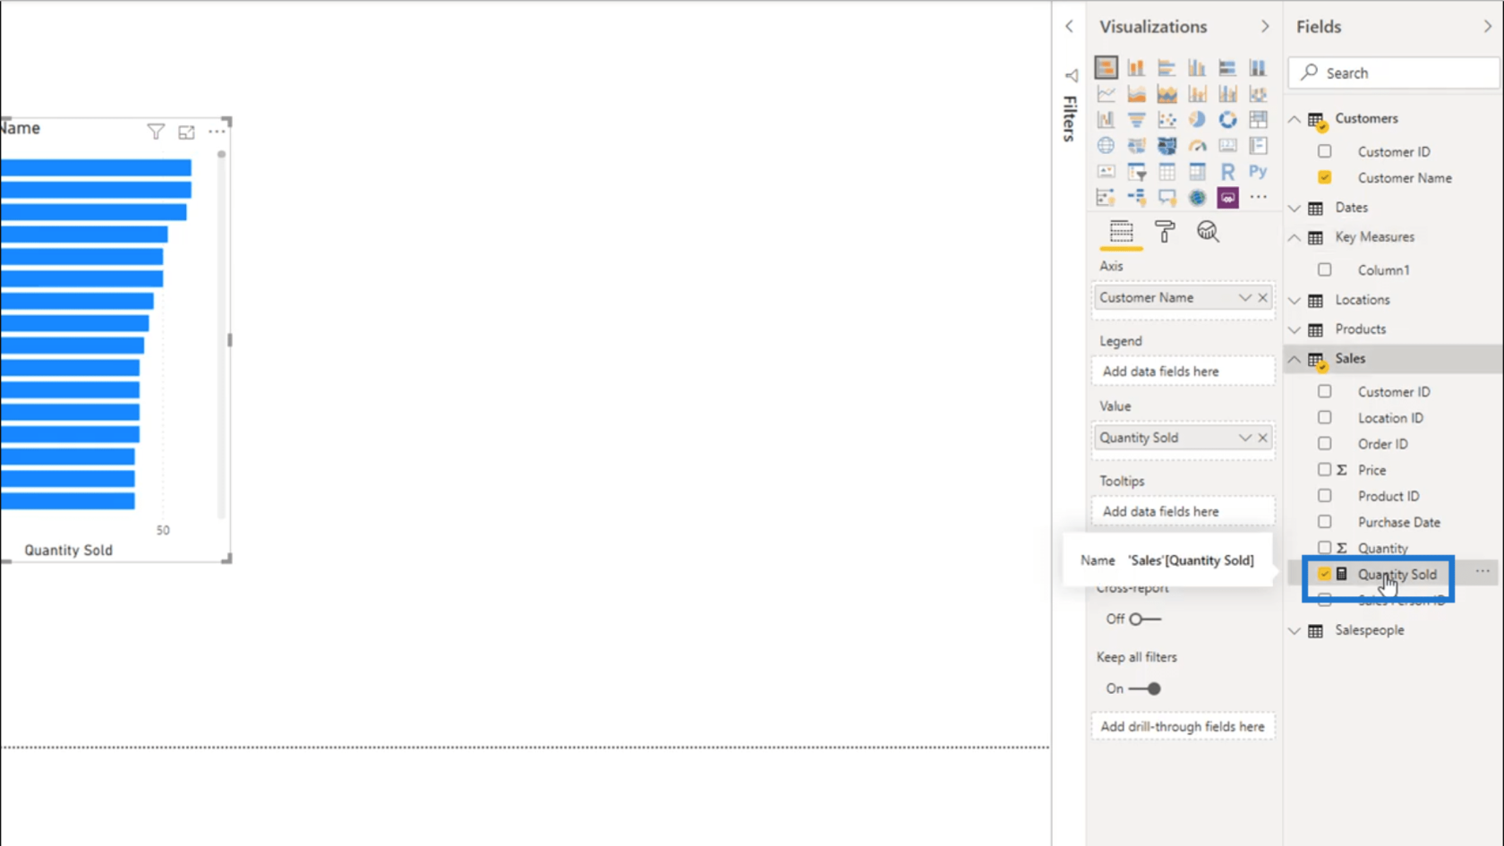The image size is (1504, 846).
Task: Select the slicer visual
Action: [1136, 171]
